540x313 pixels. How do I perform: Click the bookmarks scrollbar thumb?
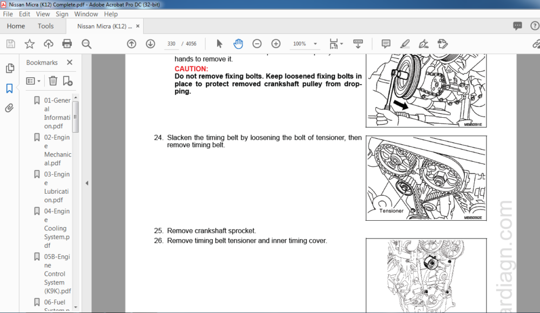pyautogui.click(x=76, y=117)
